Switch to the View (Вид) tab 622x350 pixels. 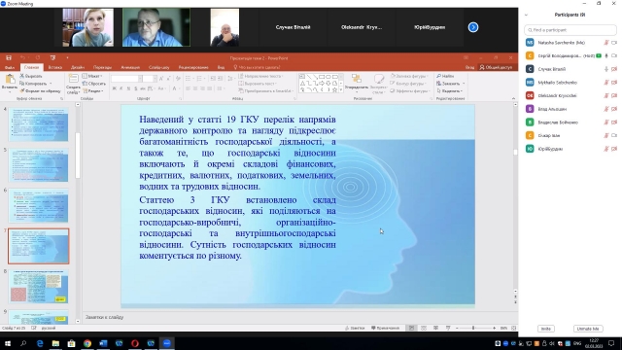[221, 67]
